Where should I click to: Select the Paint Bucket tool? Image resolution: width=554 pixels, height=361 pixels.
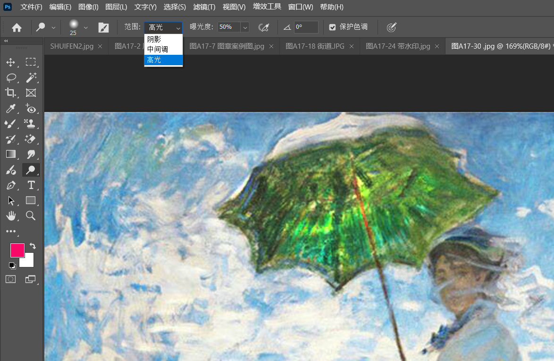click(x=10, y=170)
